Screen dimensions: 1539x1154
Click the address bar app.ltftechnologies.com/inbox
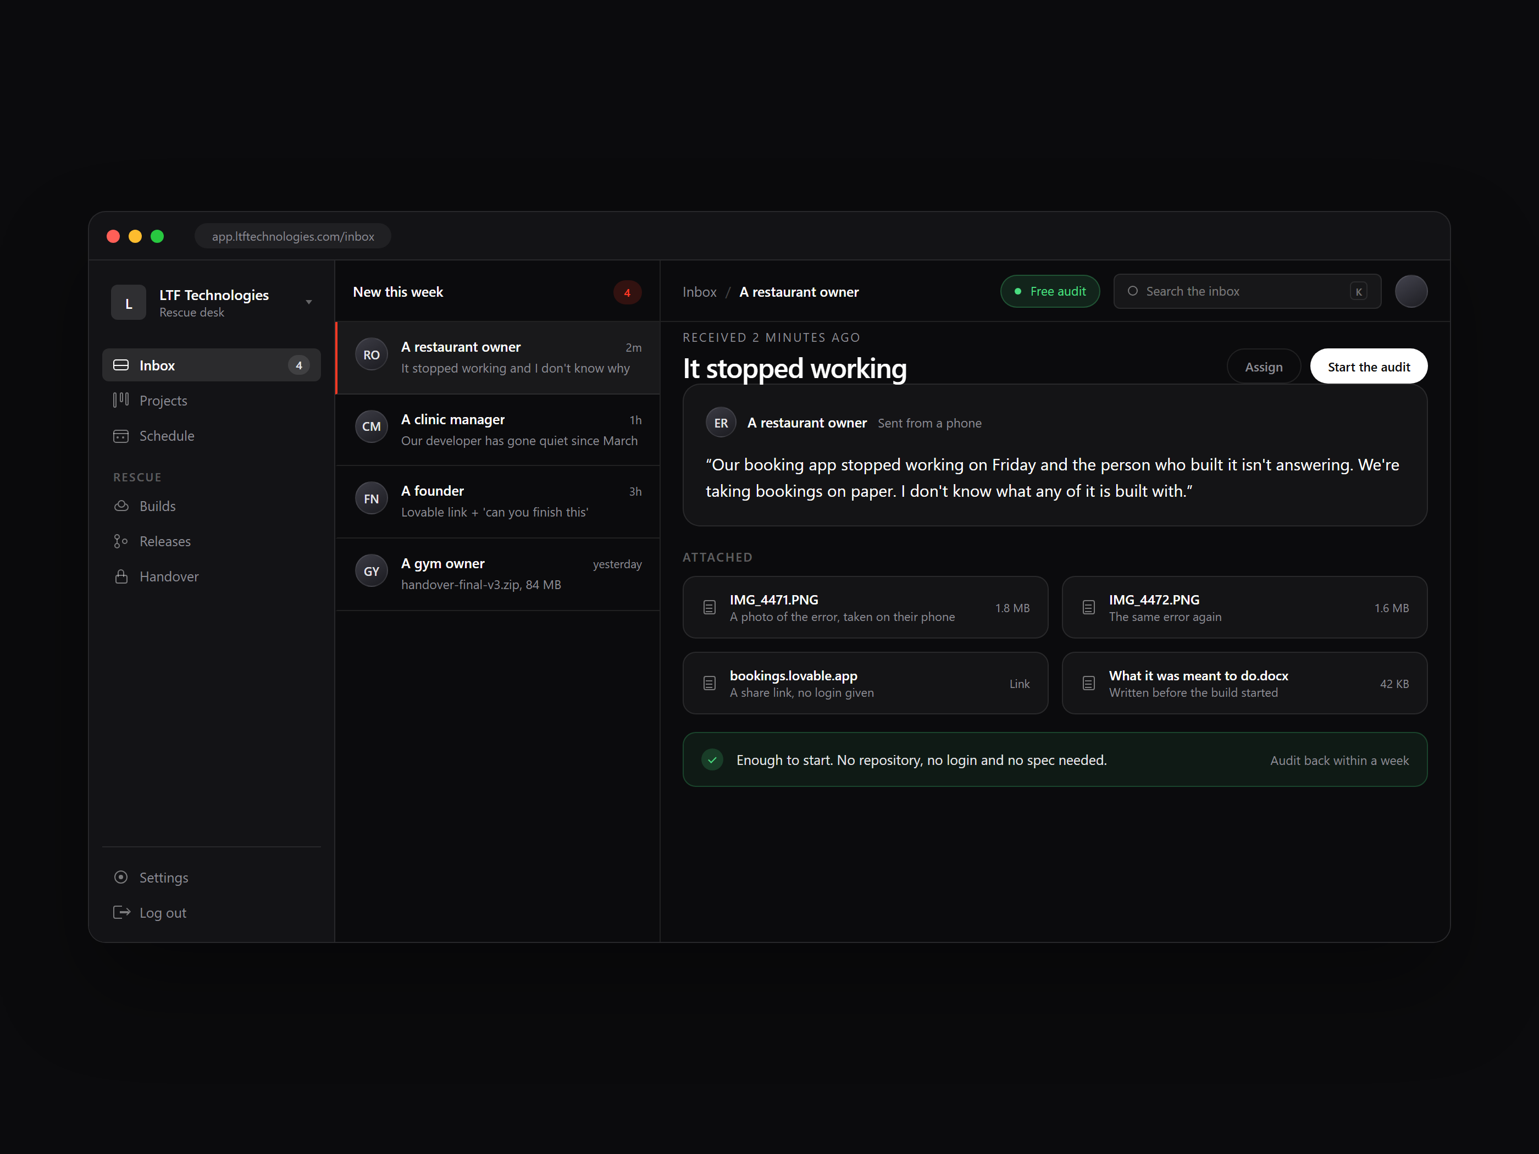click(293, 236)
